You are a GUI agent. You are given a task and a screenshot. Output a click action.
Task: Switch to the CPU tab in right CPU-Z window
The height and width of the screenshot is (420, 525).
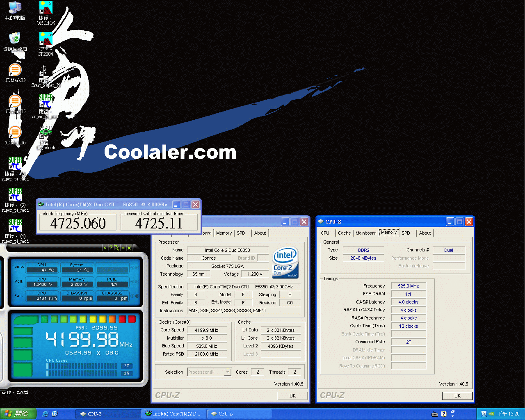point(325,233)
